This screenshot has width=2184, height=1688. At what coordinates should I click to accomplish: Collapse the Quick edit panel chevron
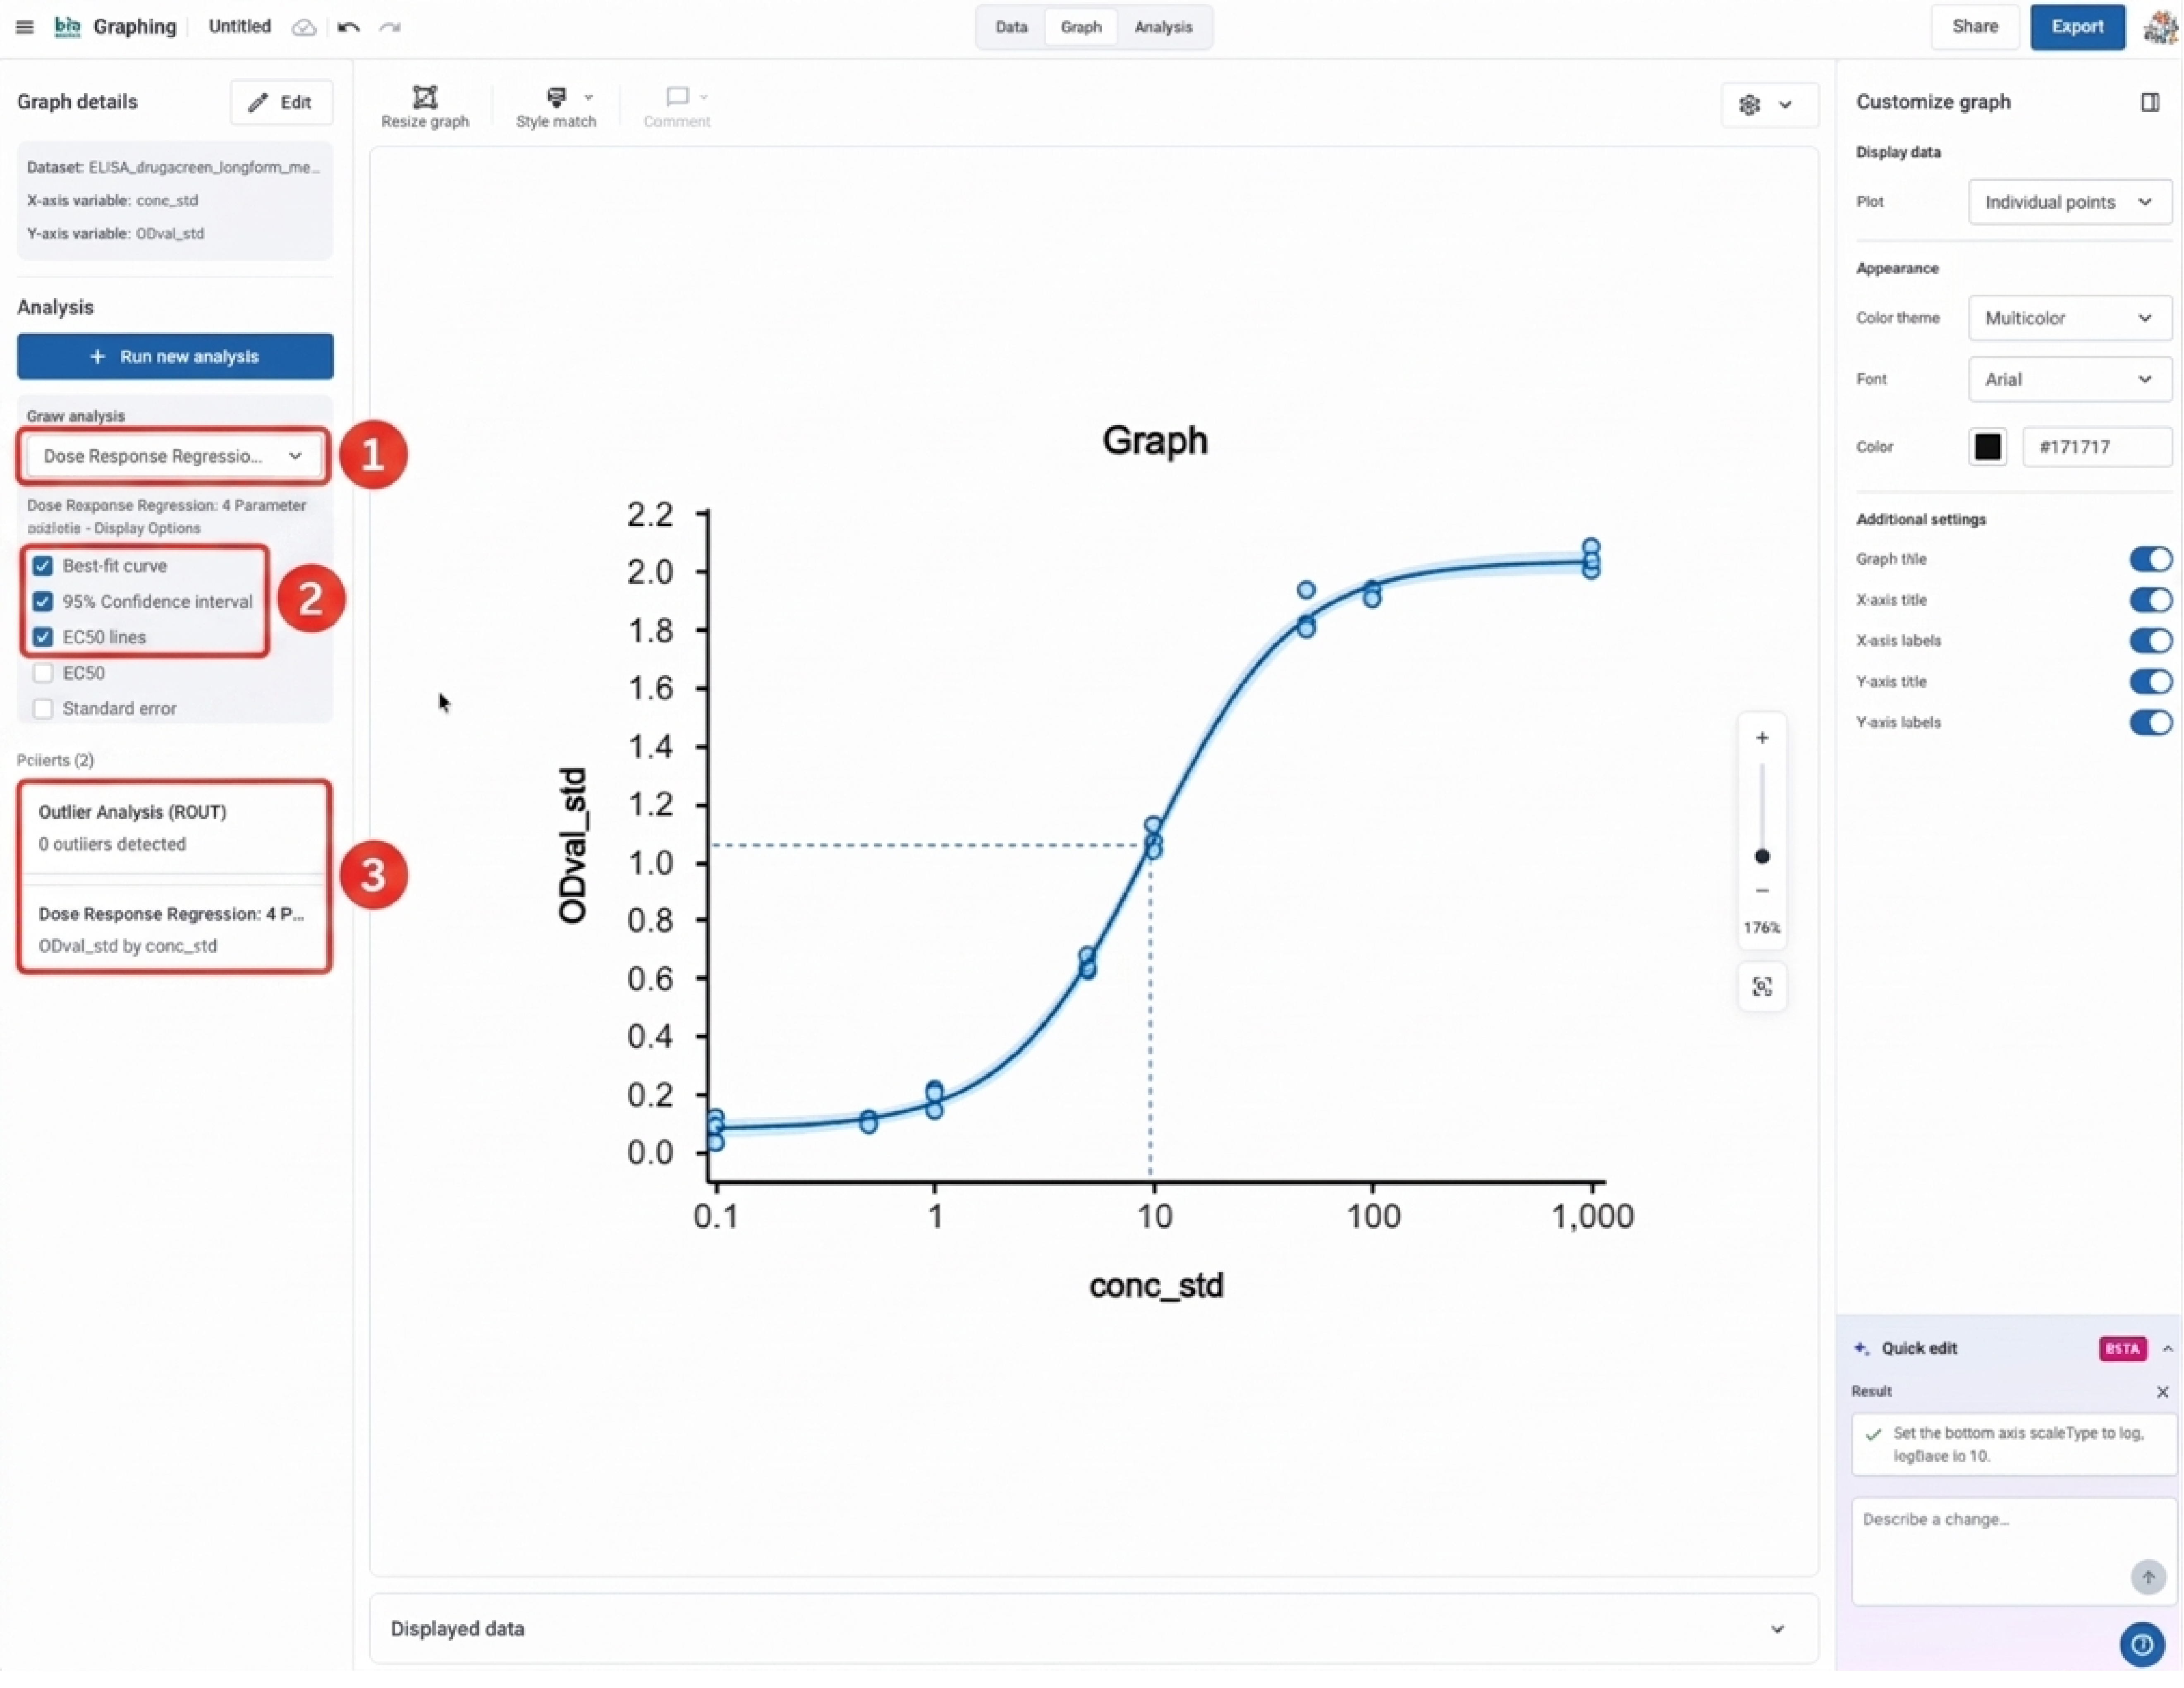2168,1349
